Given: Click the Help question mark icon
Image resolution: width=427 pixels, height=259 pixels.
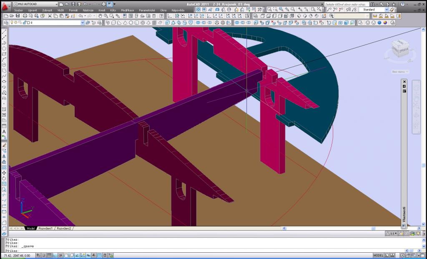Looking at the screenshot, I should coord(403,4).
